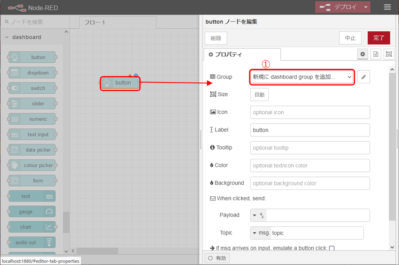Open the Topic msg type dropdown

(261, 233)
